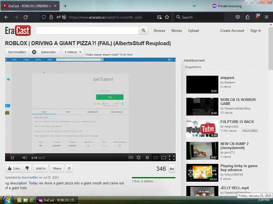
Task: Open the extensions puzzle icon
Action: coord(247,17)
